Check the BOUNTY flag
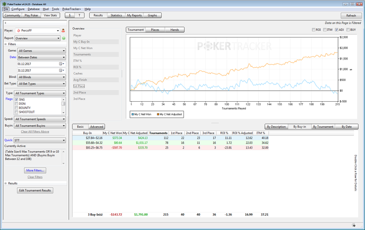 tap(17, 108)
